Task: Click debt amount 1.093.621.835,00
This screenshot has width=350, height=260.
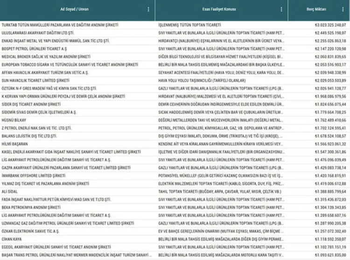Action: click(330, 255)
